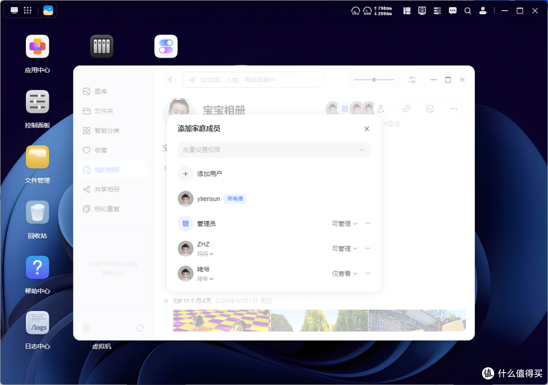Open the RAM usage indicator

click(x=367, y=11)
